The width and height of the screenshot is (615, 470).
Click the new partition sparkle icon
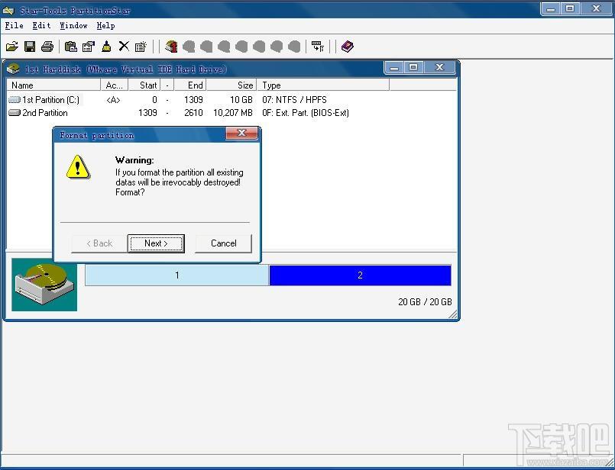coord(141,47)
